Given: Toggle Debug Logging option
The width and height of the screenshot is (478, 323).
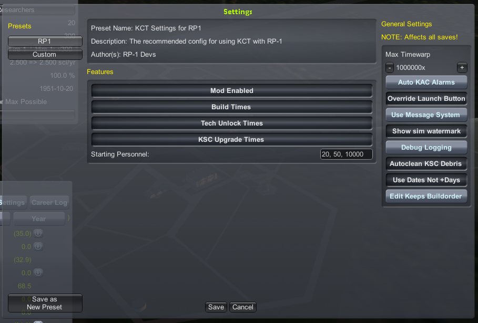Looking at the screenshot, I should click(x=426, y=148).
